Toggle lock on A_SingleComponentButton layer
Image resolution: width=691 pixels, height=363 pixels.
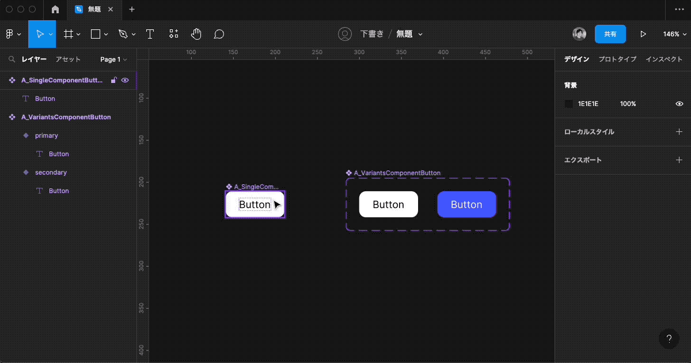click(x=114, y=80)
